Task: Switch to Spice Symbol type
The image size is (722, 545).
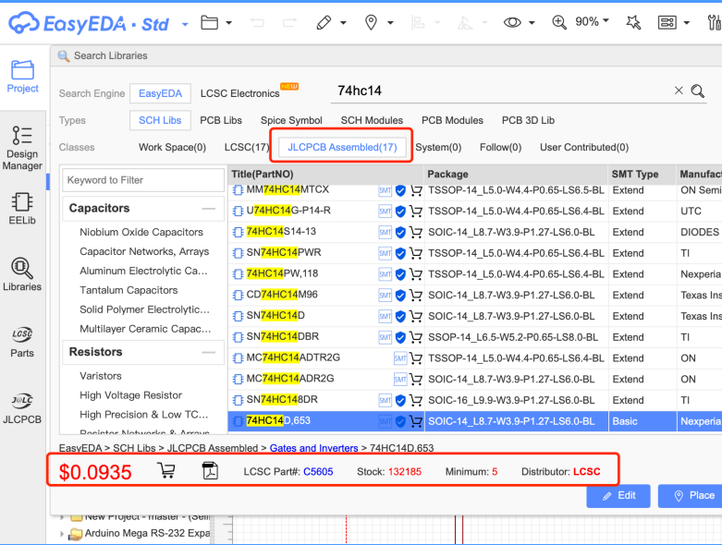Action: coord(291,120)
